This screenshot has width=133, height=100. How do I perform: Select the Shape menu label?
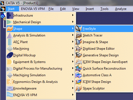click(18, 29)
